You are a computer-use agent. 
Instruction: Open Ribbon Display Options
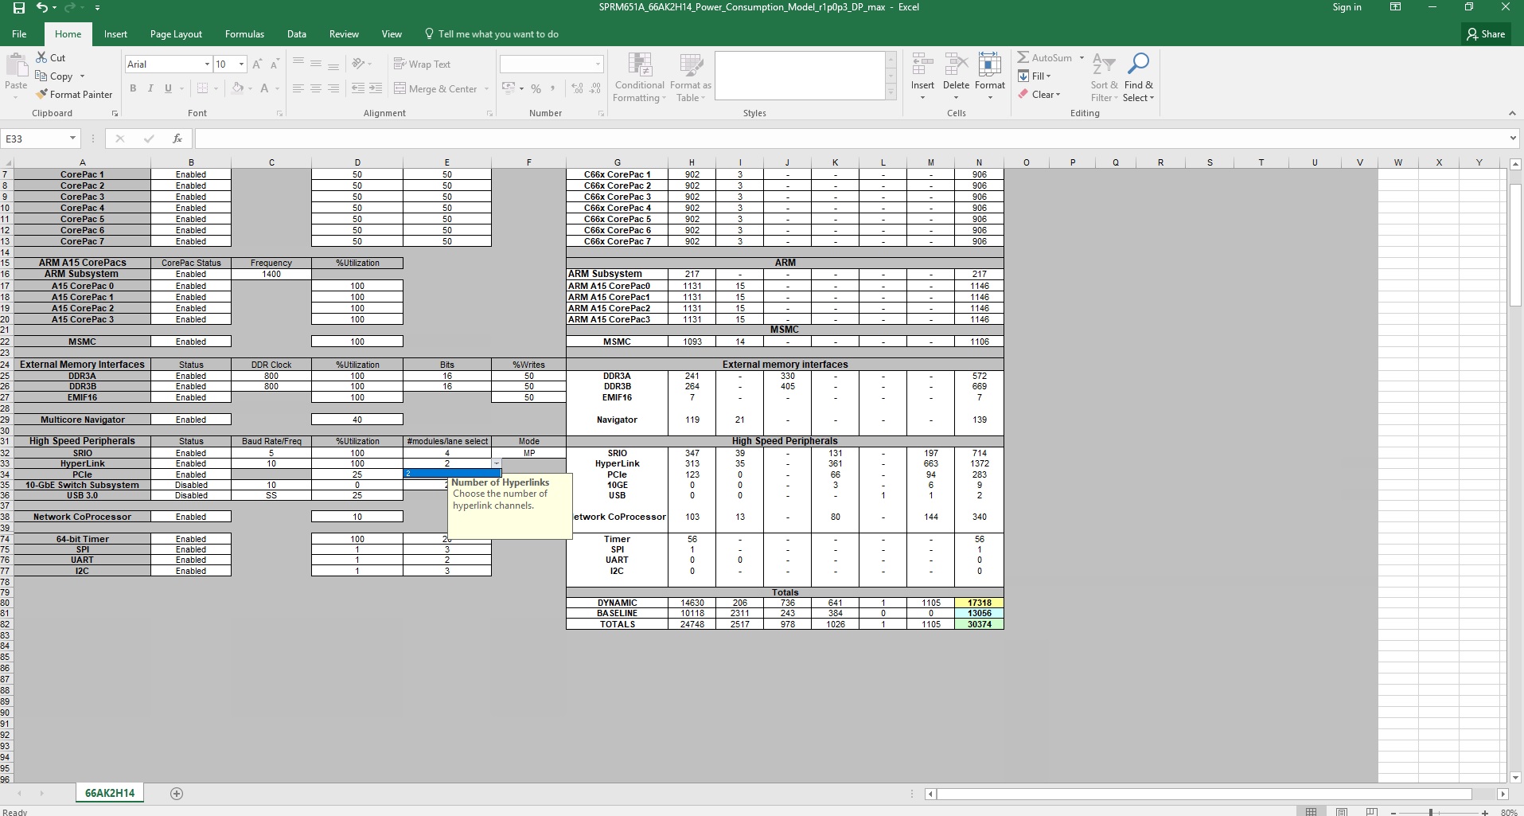click(1395, 7)
